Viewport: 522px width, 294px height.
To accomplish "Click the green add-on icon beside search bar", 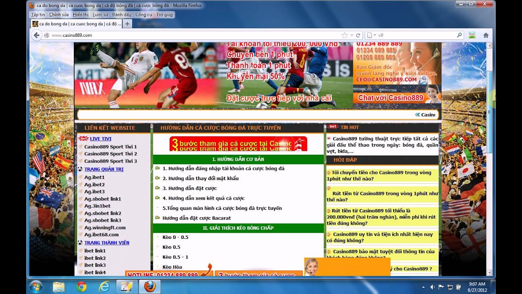I will (472, 35).
